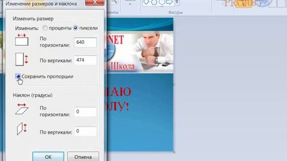
Task: Click the skew vertical degrees field
Action: 86,131
